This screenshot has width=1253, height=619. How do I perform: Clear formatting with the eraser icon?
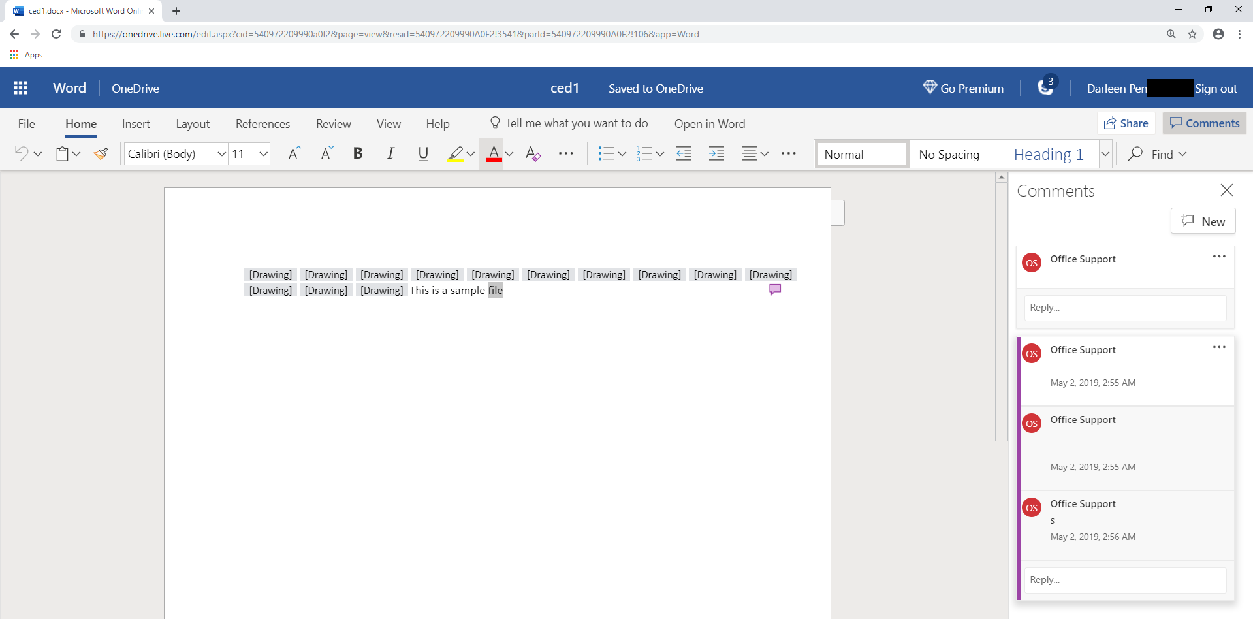point(533,154)
